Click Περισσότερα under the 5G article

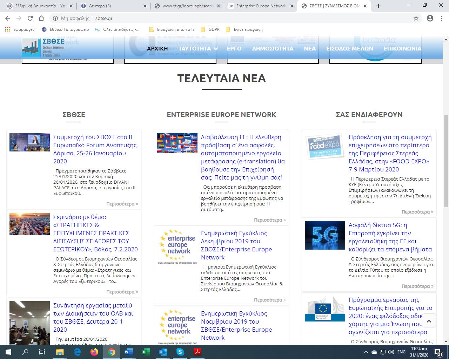(417, 286)
